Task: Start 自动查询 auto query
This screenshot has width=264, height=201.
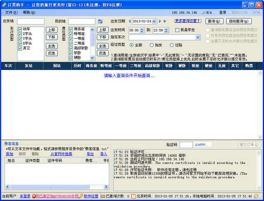Action: [239, 21]
